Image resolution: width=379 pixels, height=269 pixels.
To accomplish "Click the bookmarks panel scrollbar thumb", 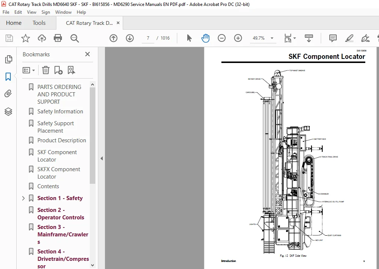I will (92, 136).
